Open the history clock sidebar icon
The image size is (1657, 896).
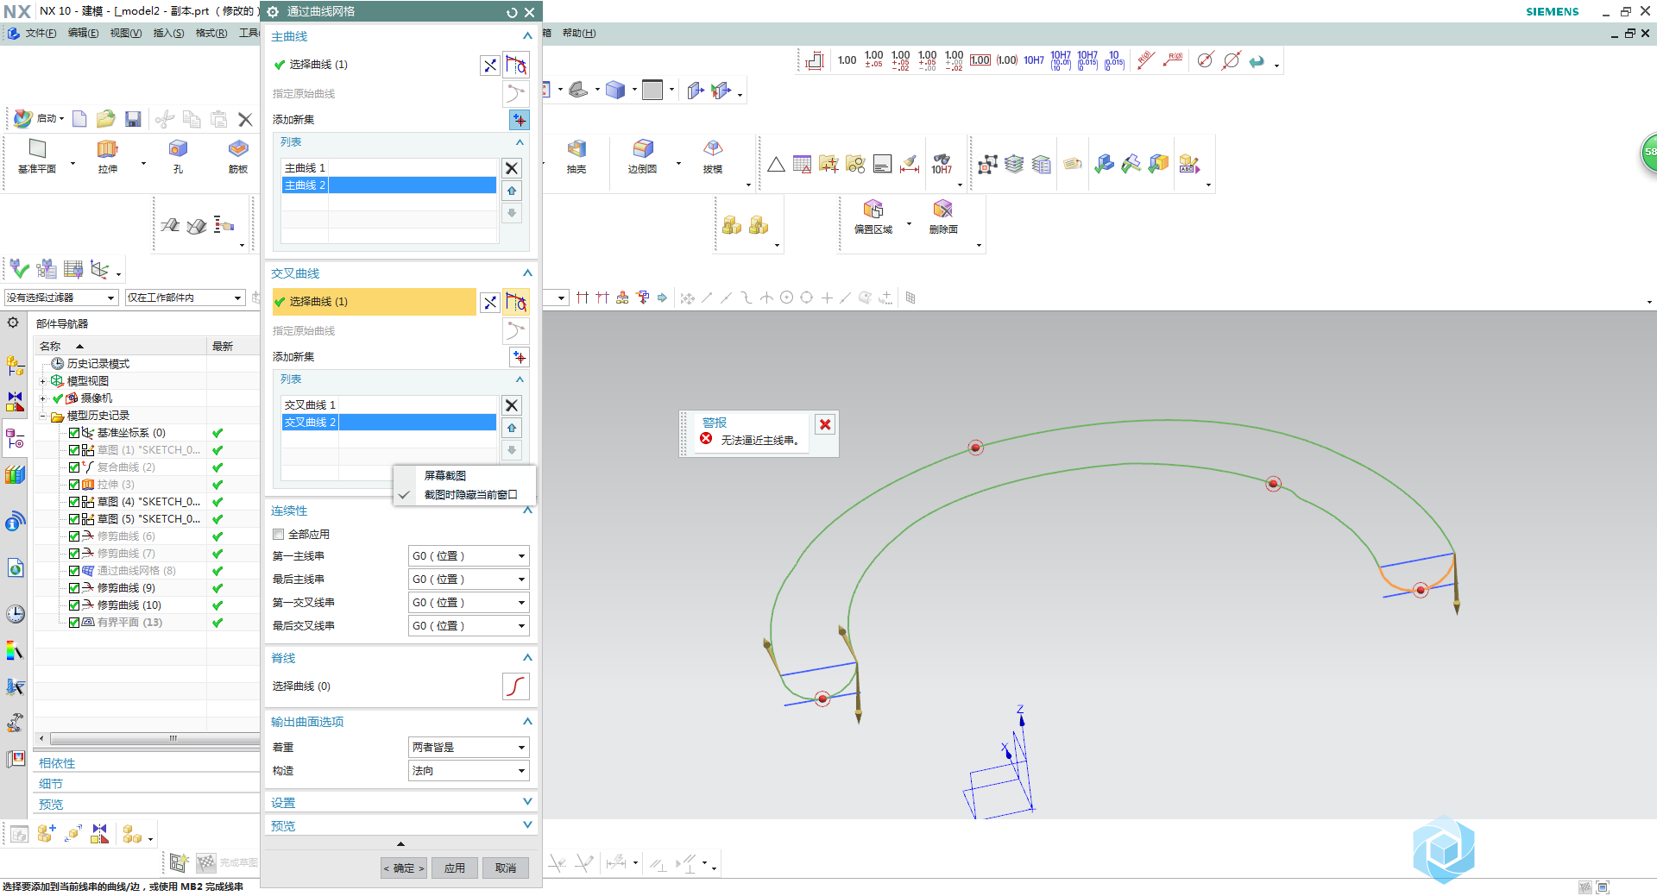pyautogui.click(x=16, y=614)
